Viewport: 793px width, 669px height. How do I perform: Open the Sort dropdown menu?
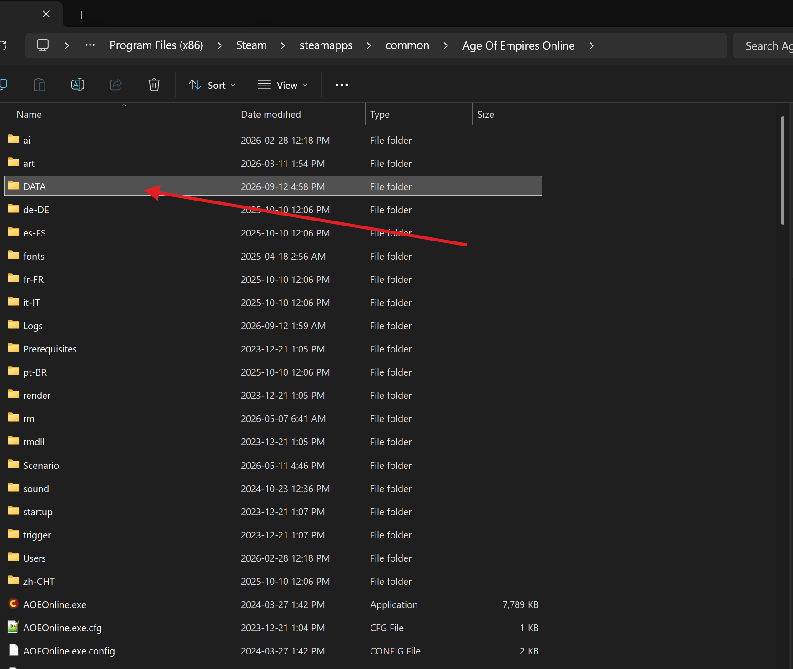(x=212, y=85)
